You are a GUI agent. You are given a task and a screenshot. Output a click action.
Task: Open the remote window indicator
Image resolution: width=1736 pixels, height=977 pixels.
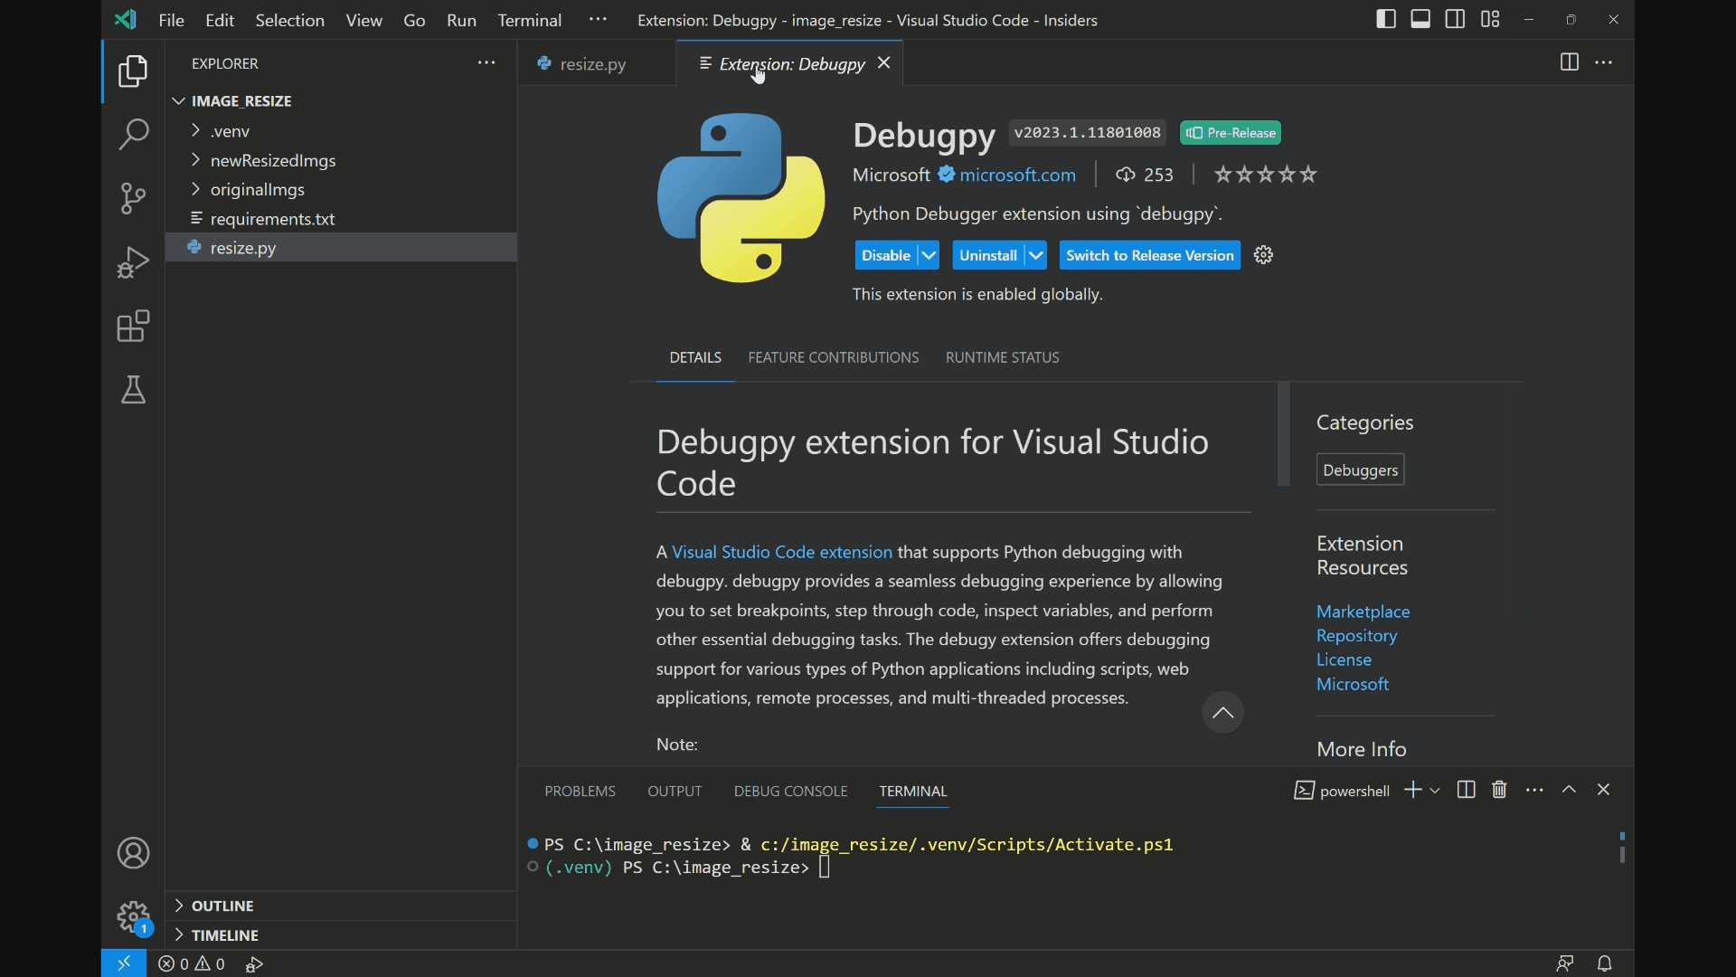pos(124,963)
